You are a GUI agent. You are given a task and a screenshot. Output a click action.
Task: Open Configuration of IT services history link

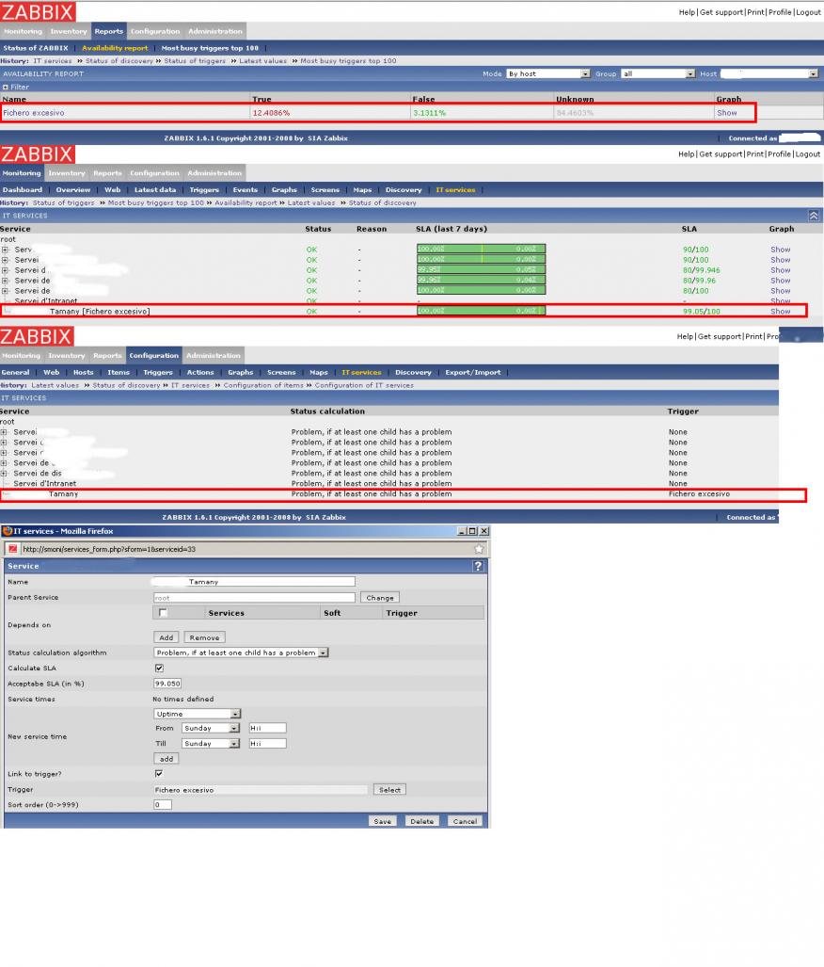(x=364, y=385)
